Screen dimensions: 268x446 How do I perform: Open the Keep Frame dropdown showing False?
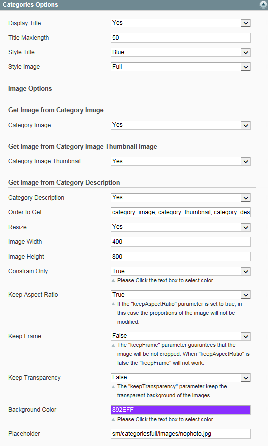point(181,336)
